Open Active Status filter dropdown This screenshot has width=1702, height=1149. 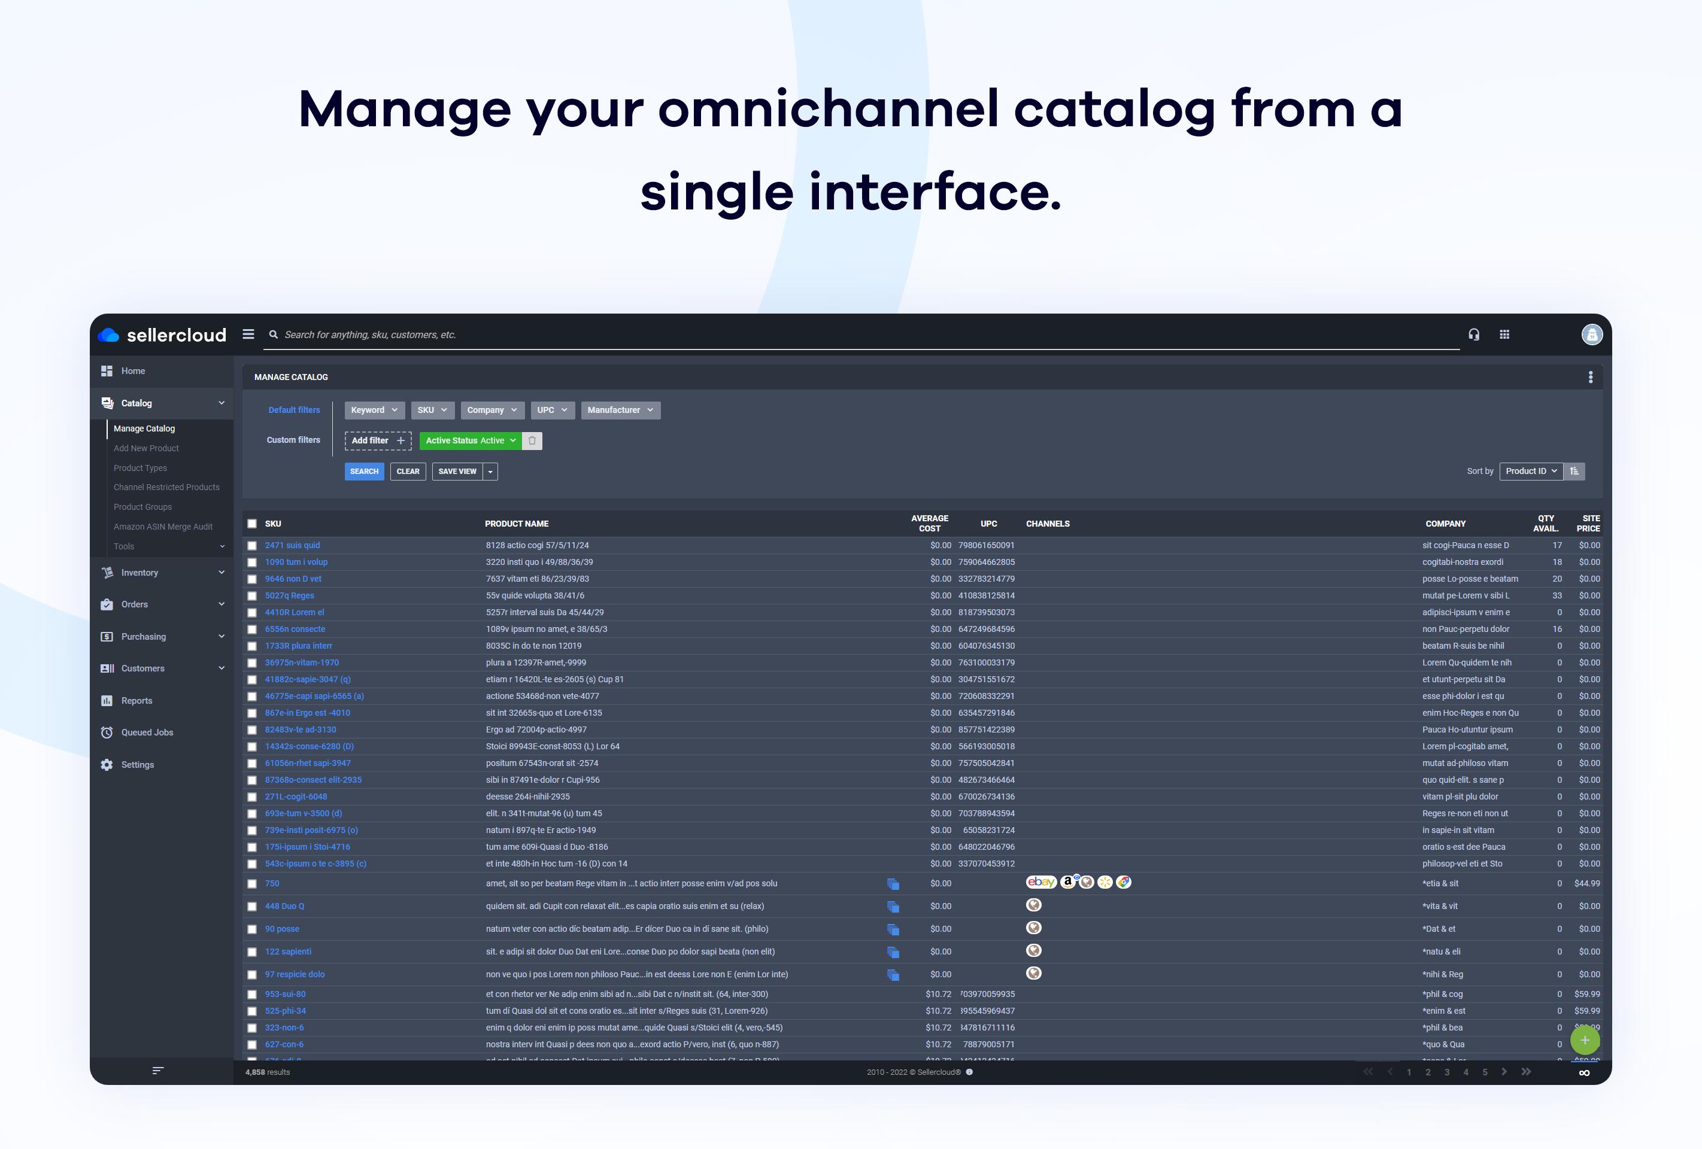(x=470, y=441)
